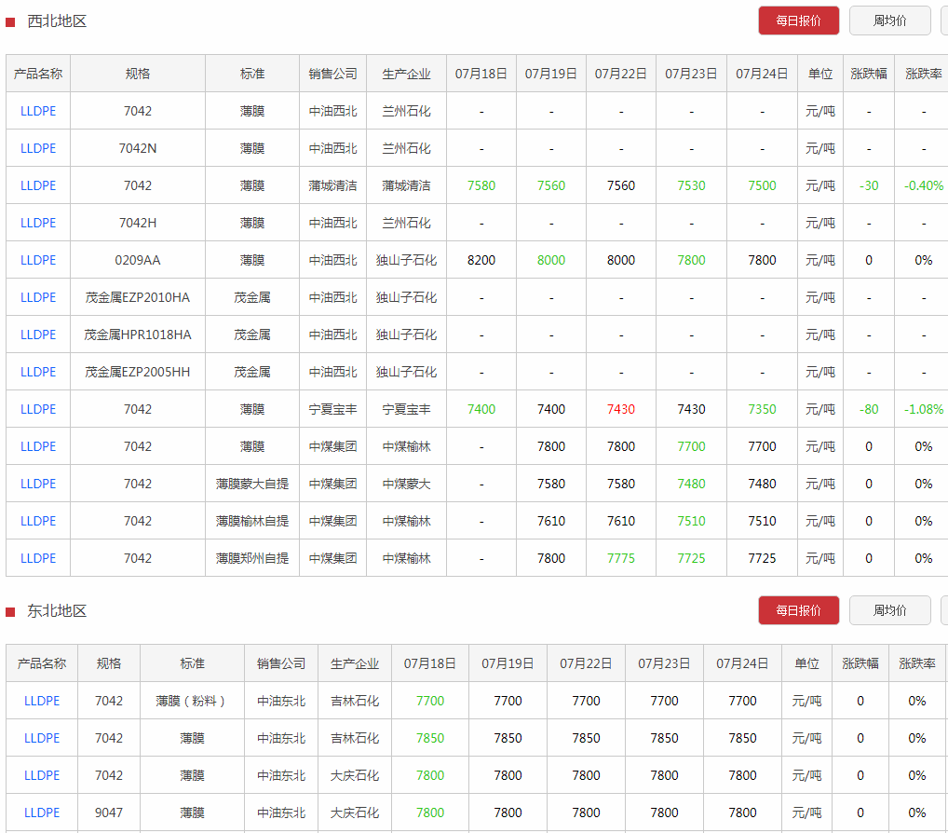Click 生产企业 column header in 东北地区 table

[x=355, y=663]
